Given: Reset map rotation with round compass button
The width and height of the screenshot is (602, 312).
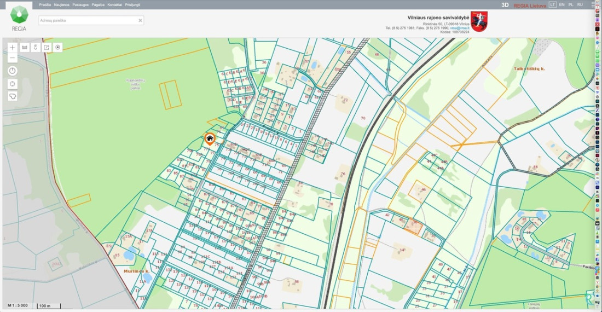Looking at the screenshot, I should point(12,71).
